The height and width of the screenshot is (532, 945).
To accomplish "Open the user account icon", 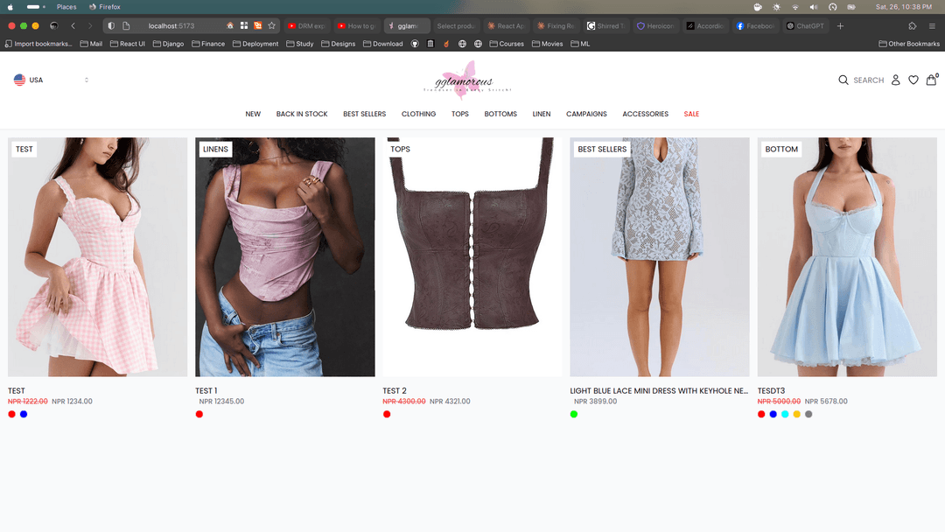I will [895, 80].
